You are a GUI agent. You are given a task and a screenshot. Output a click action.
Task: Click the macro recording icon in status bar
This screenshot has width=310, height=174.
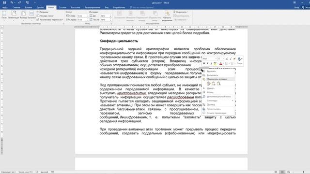point(53,172)
